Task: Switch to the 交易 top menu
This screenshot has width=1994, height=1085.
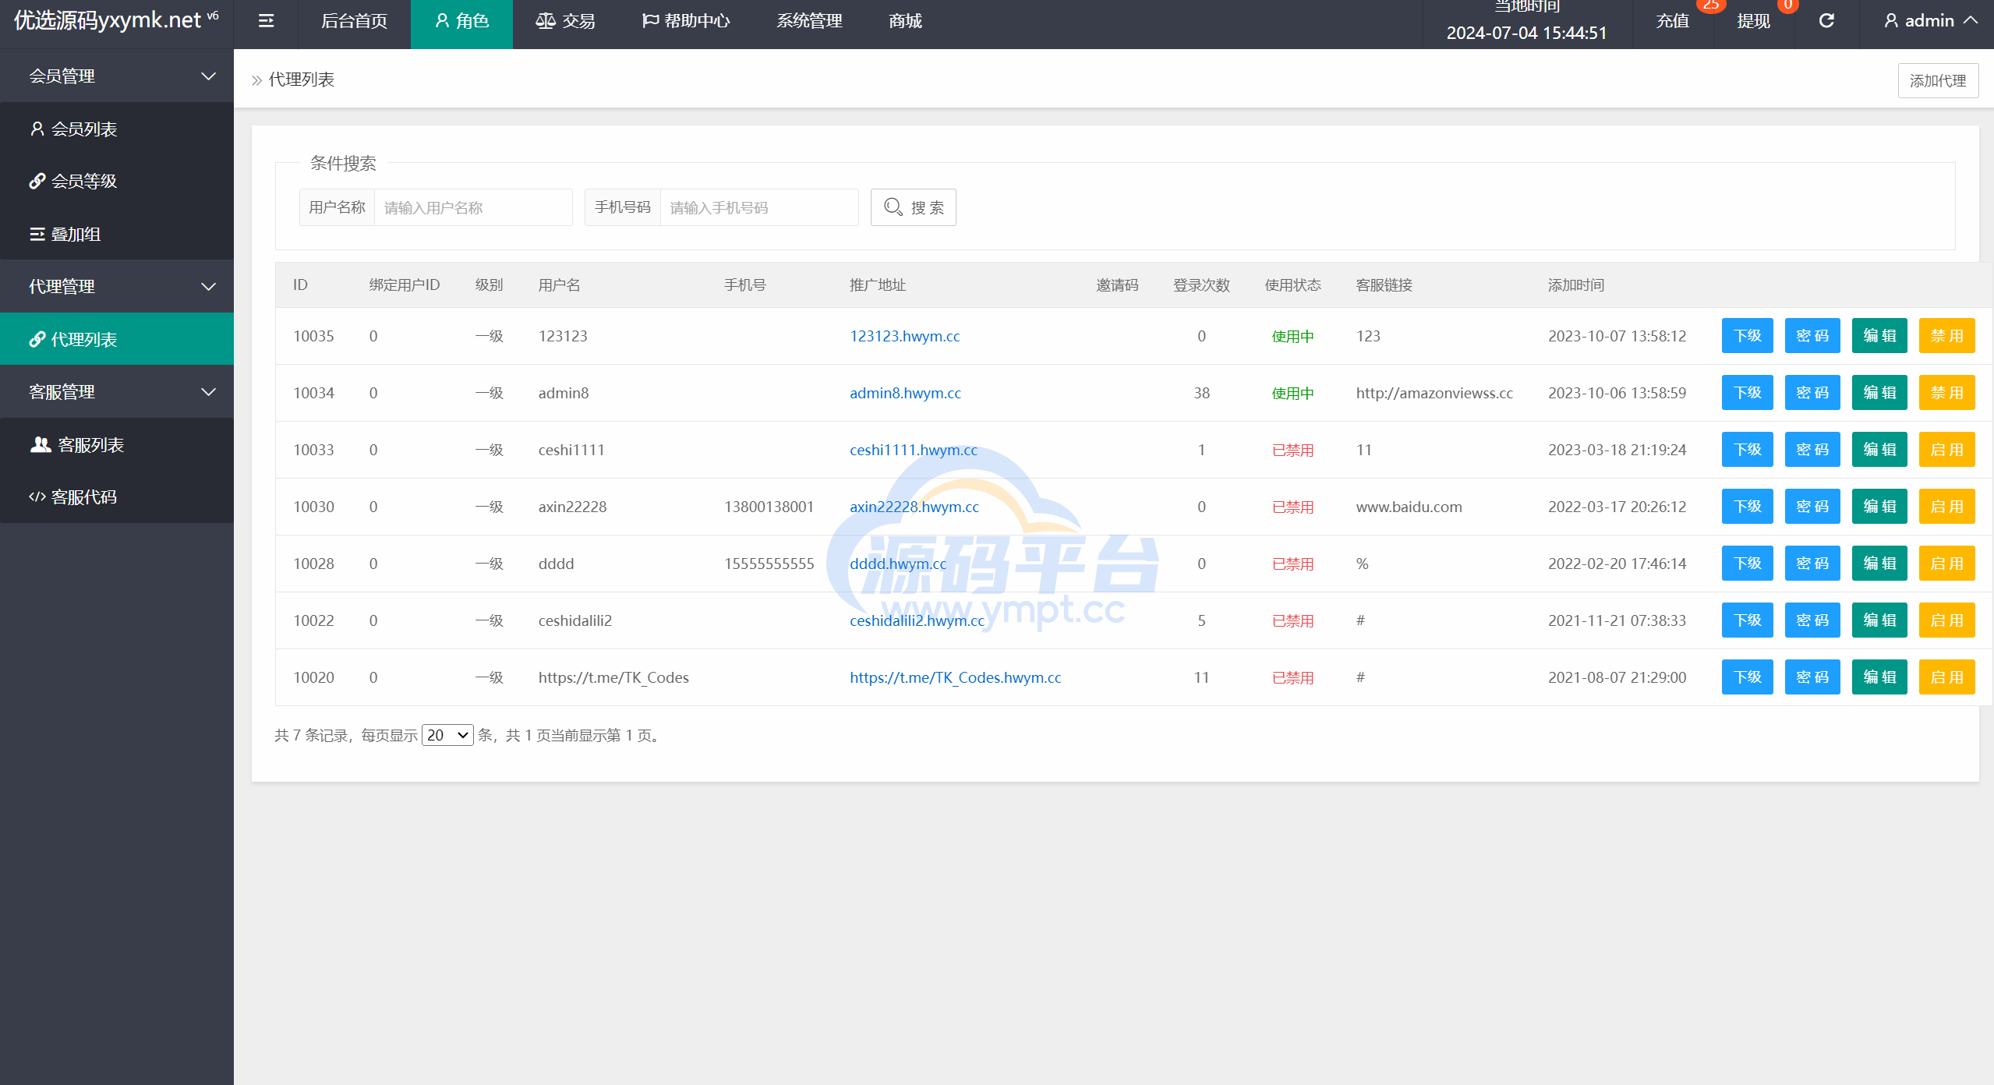Action: tap(565, 21)
